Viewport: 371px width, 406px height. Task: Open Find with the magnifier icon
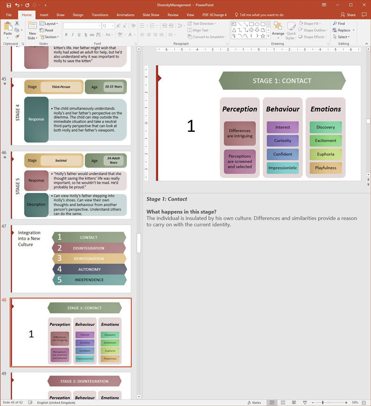[x=339, y=24]
